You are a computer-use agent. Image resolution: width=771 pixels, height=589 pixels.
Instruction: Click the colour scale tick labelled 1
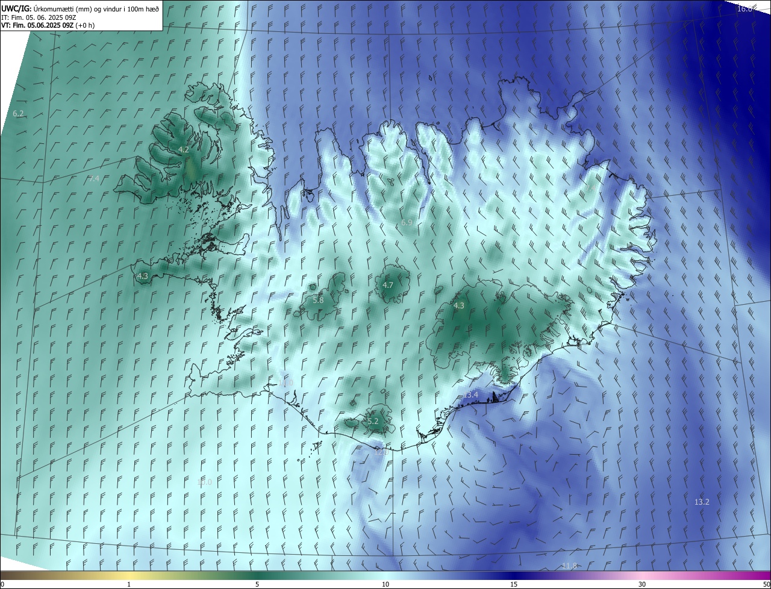coord(129,584)
